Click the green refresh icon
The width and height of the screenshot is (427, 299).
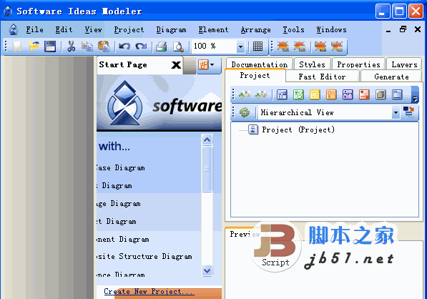pyautogui.click(x=245, y=112)
